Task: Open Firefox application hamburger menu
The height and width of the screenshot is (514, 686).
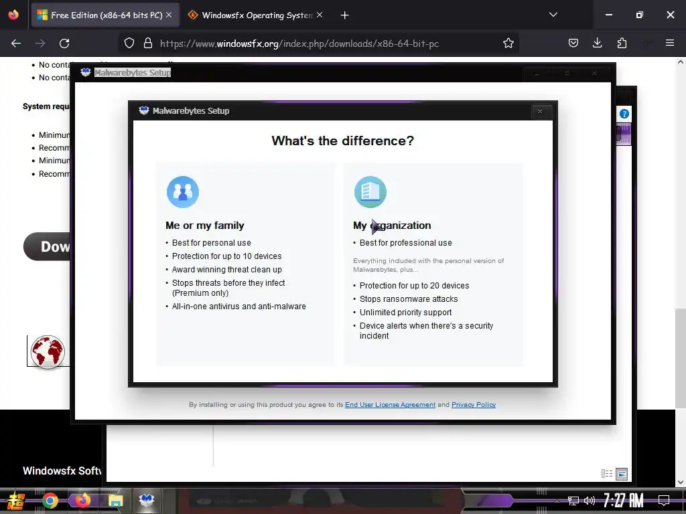Action: point(670,43)
